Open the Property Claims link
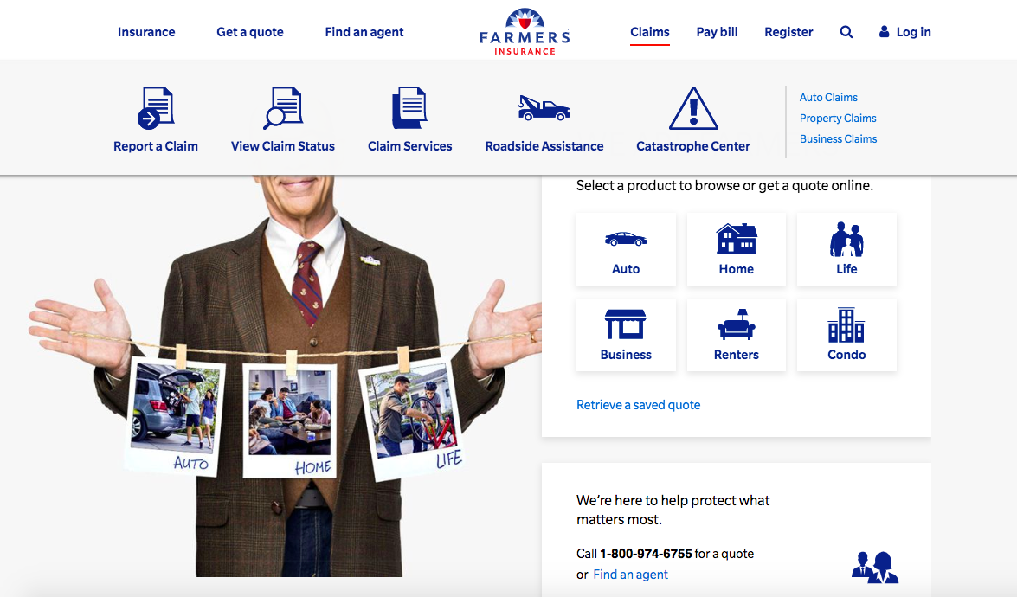This screenshot has width=1017, height=597. pyautogui.click(x=837, y=118)
